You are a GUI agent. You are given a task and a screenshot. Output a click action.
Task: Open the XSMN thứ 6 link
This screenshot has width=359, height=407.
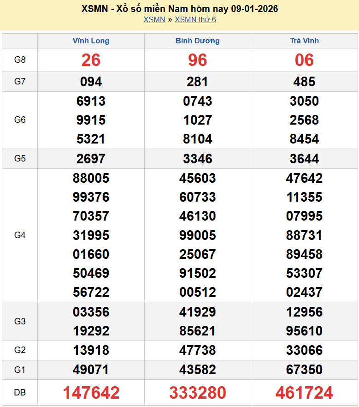[x=195, y=19]
